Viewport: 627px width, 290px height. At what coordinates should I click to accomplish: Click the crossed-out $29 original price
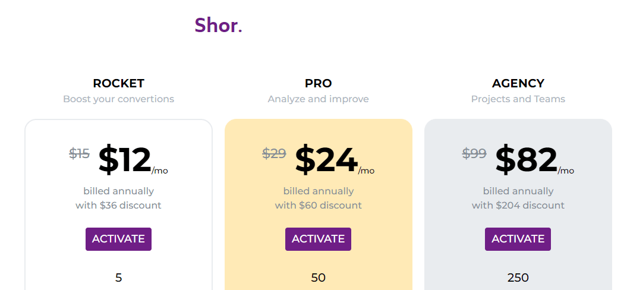click(x=274, y=154)
